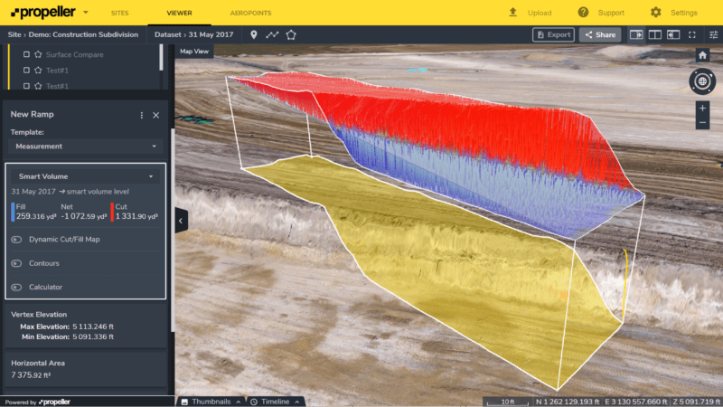Viewport: 723px width, 407px height.
Task: Open Dataset 31 May 2017 breadcrumb
Action: pos(193,34)
